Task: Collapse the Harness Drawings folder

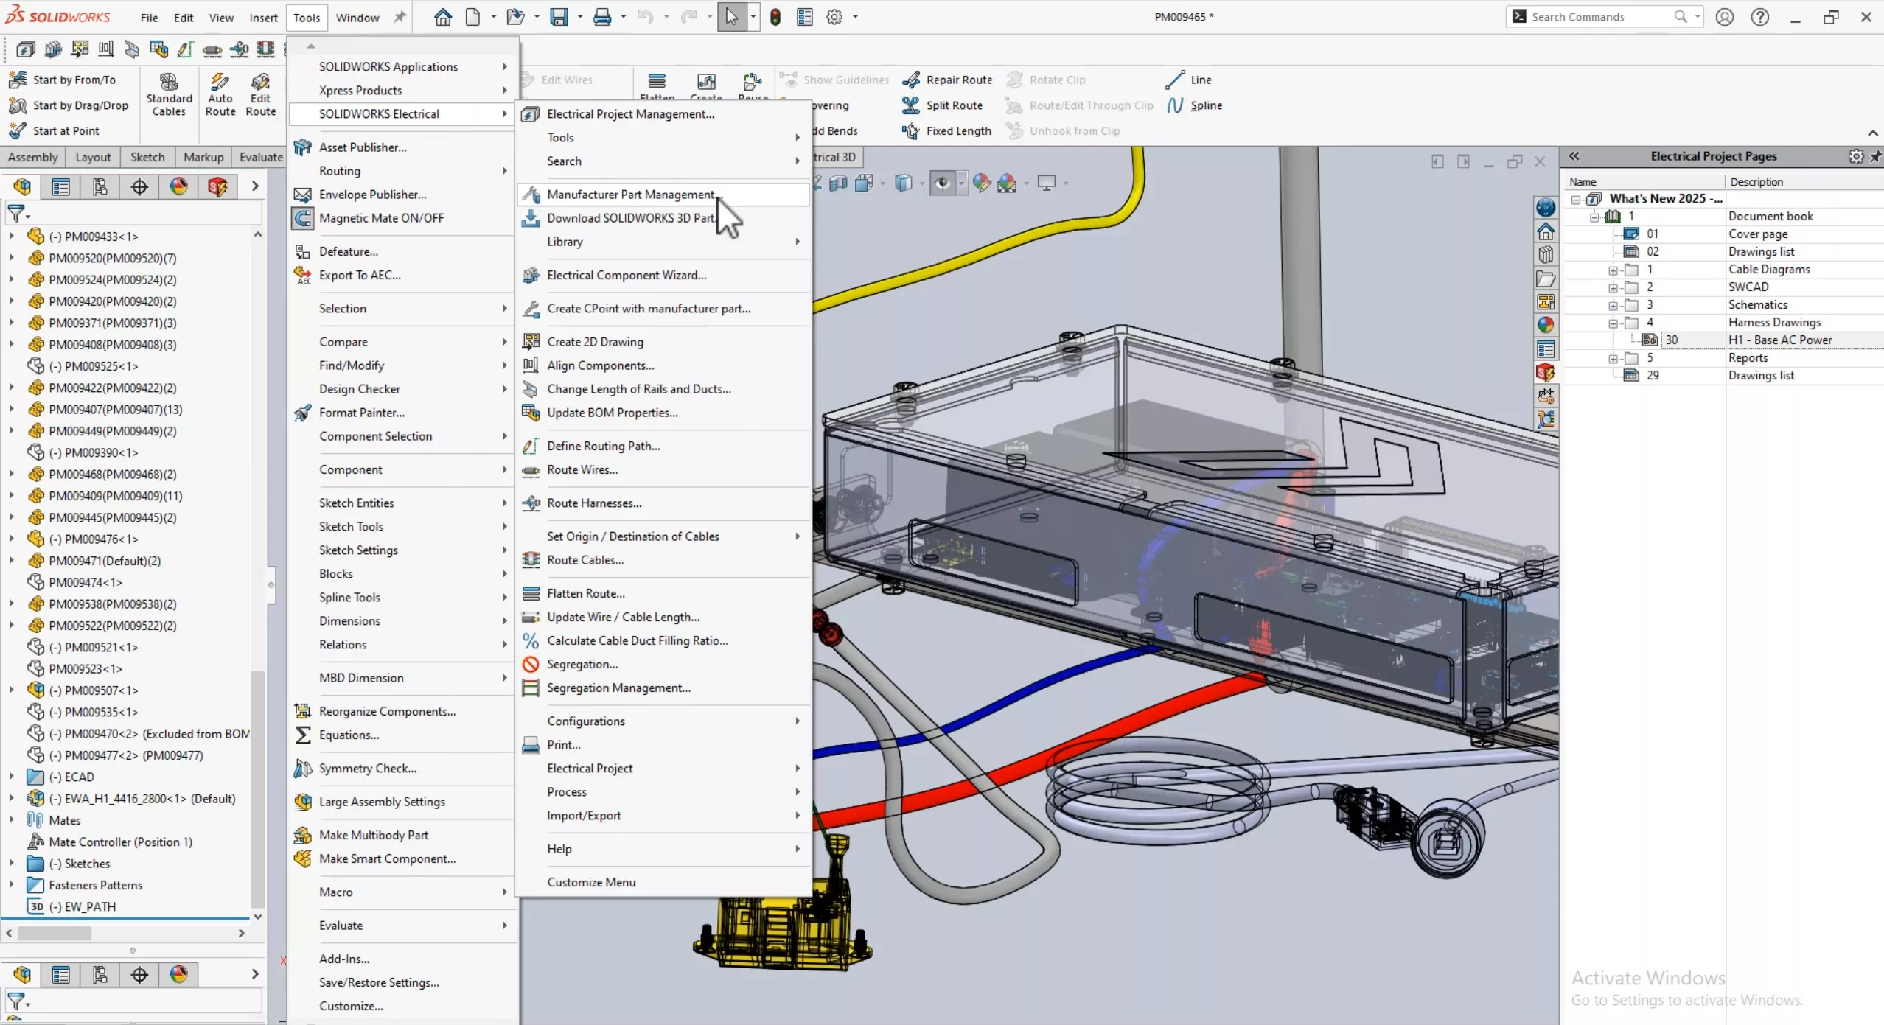Action: (x=1613, y=323)
